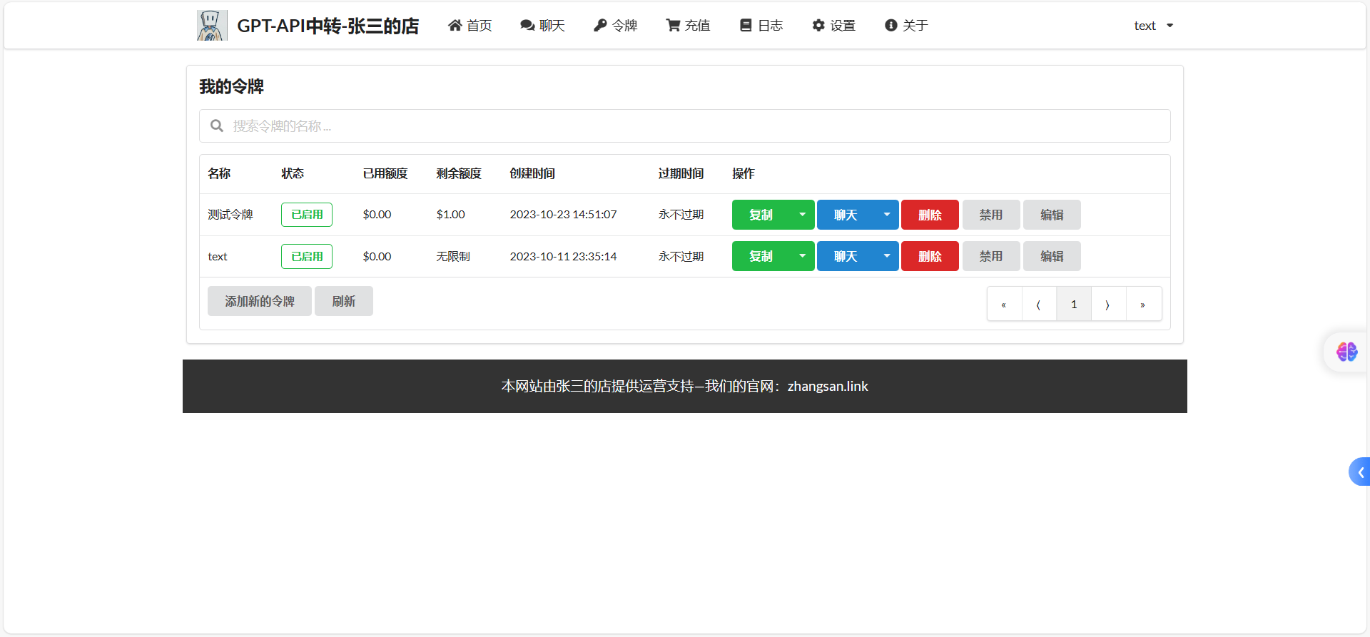Expand copy options for text token

tap(803, 256)
